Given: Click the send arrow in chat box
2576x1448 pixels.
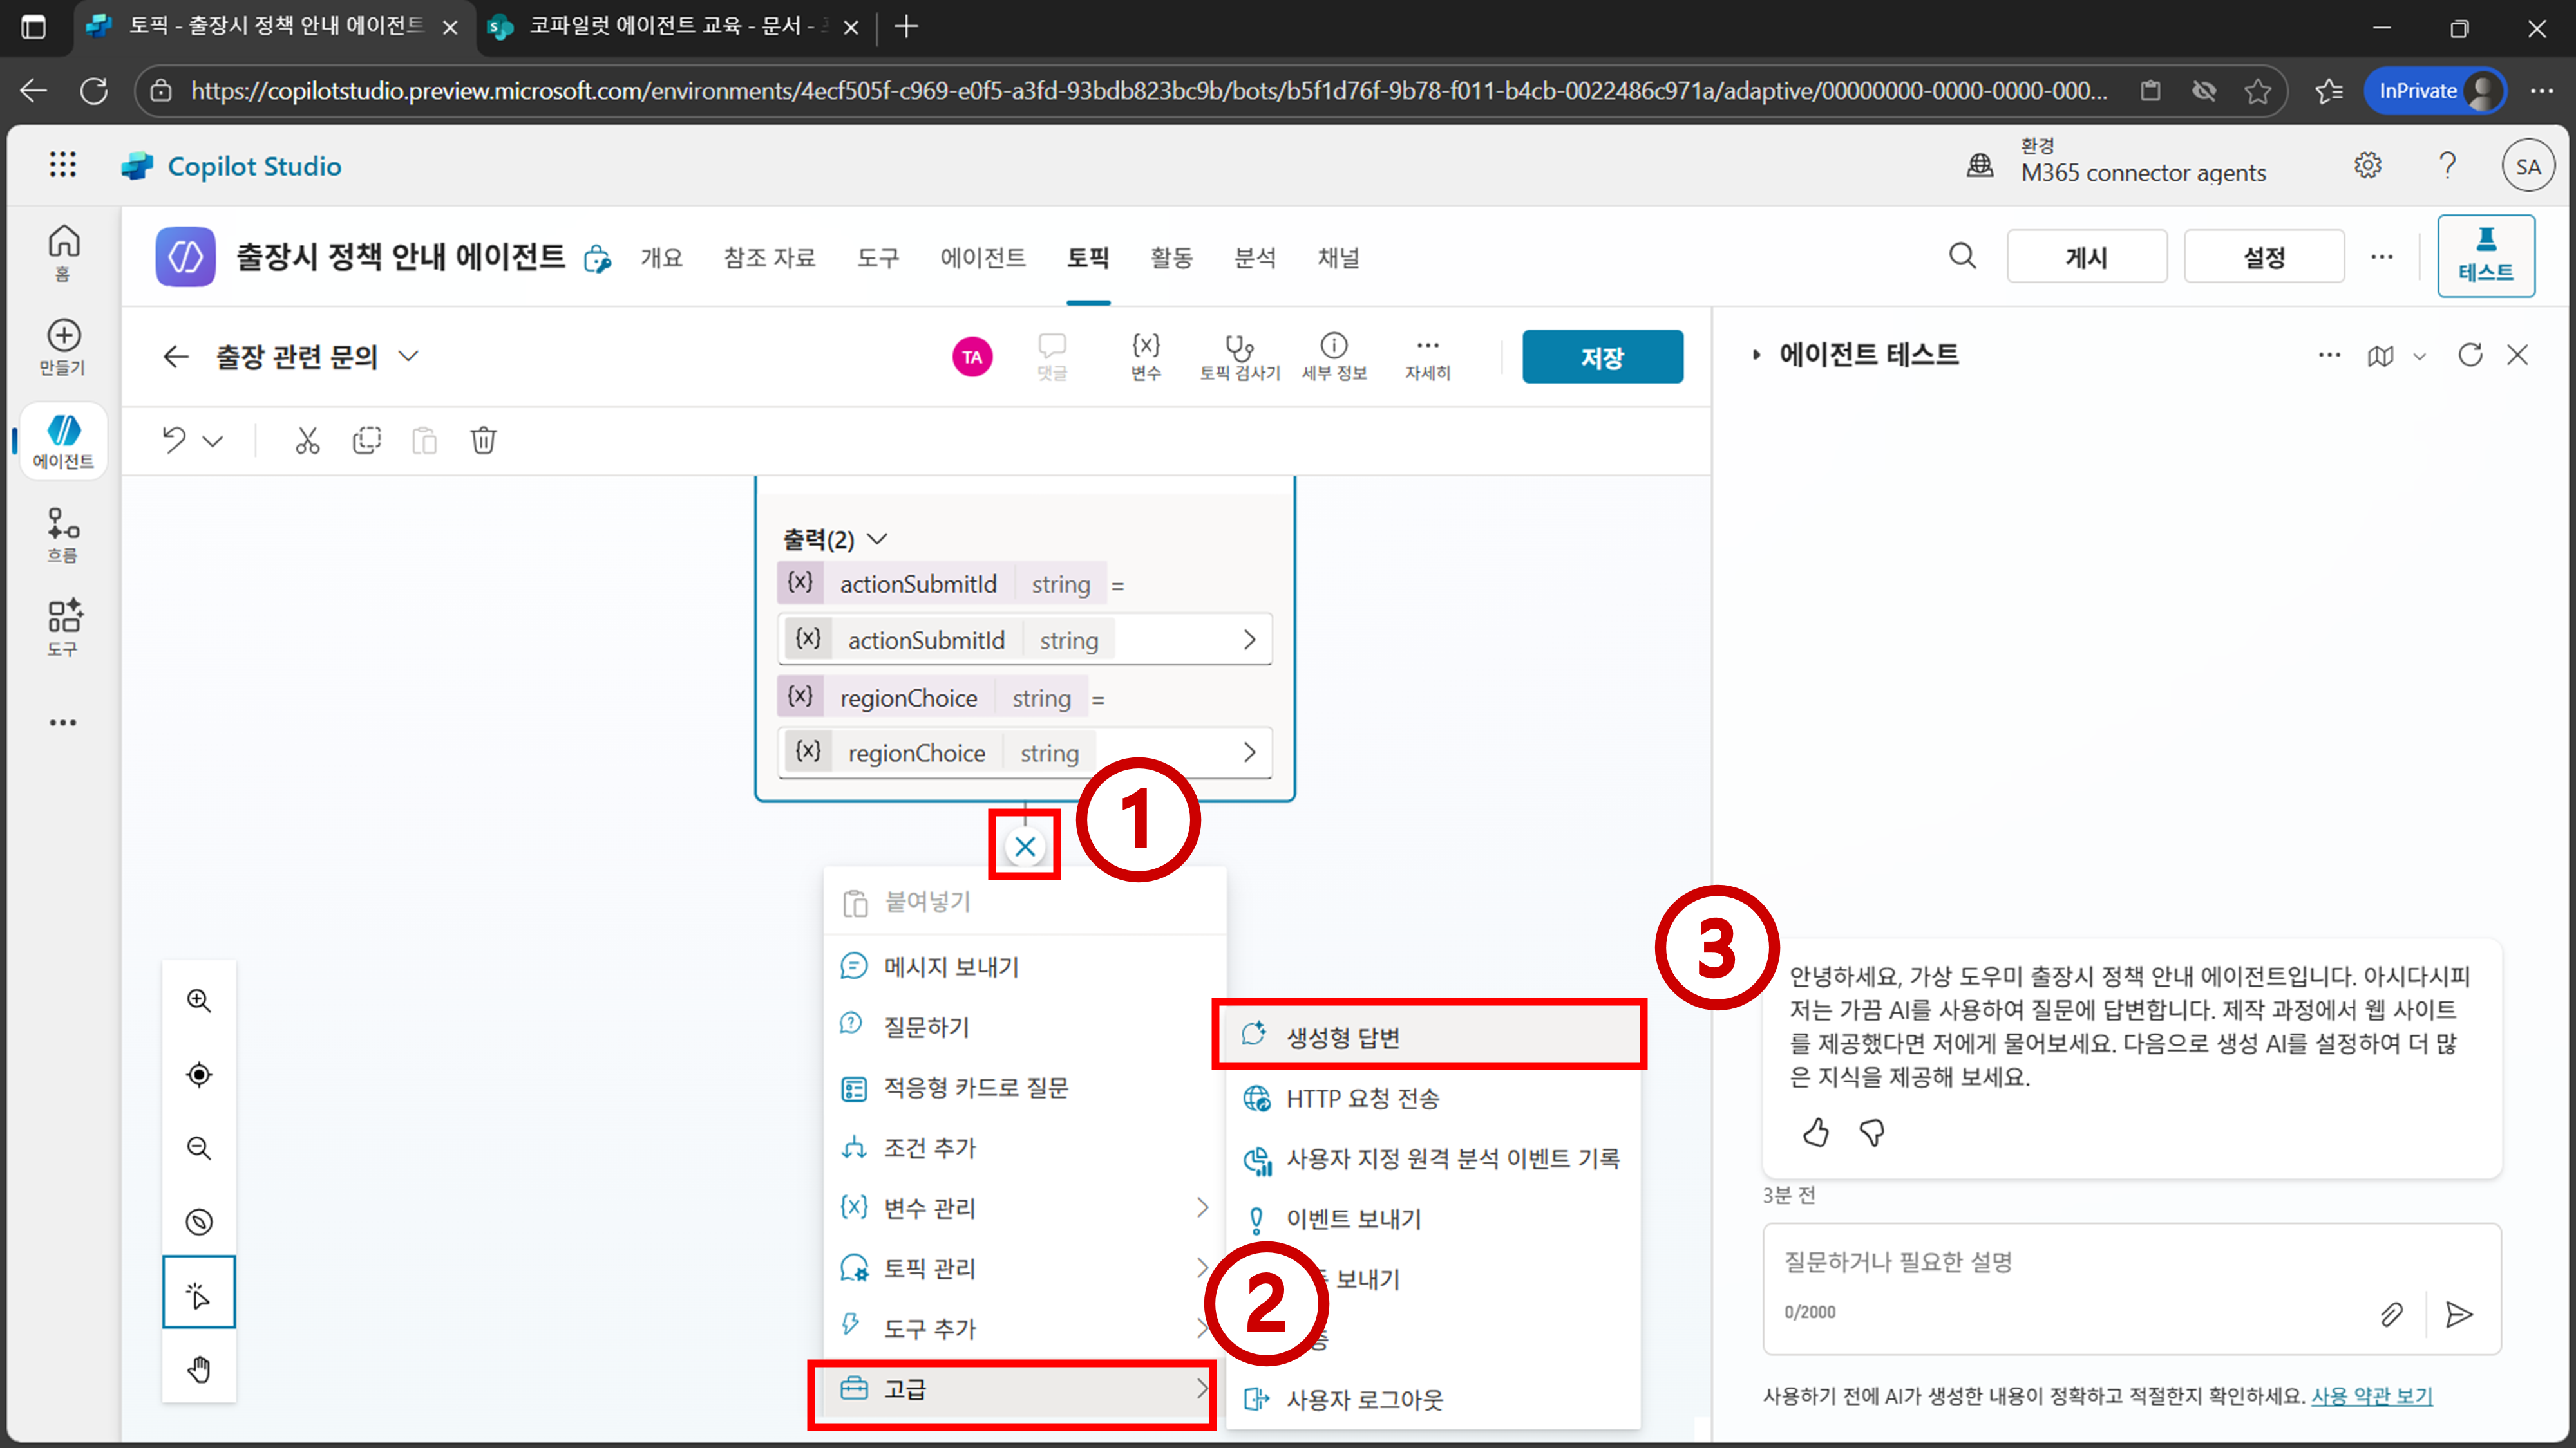Looking at the screenshot, I should (2458, 1314).
